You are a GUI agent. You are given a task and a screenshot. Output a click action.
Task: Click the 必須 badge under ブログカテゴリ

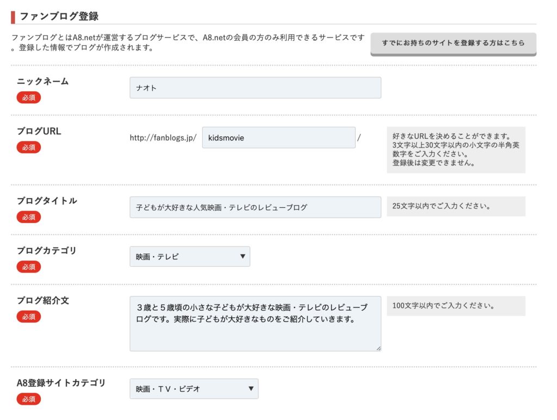tap(29, 267)
